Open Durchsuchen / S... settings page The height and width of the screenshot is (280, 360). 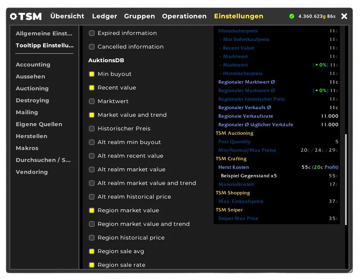pos(43,160)
